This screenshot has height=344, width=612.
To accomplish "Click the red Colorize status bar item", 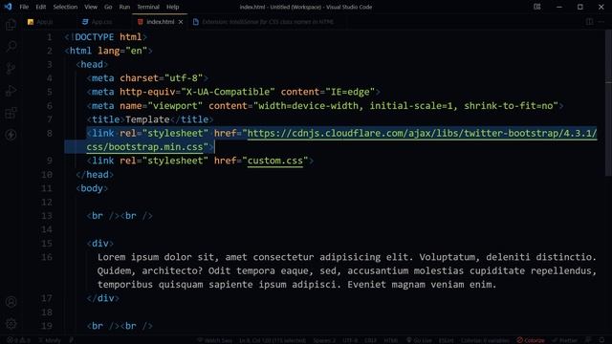I will (x=531, y=340).
